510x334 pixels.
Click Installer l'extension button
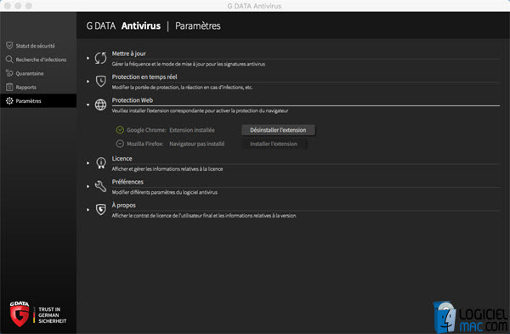[x=274, y=144]
